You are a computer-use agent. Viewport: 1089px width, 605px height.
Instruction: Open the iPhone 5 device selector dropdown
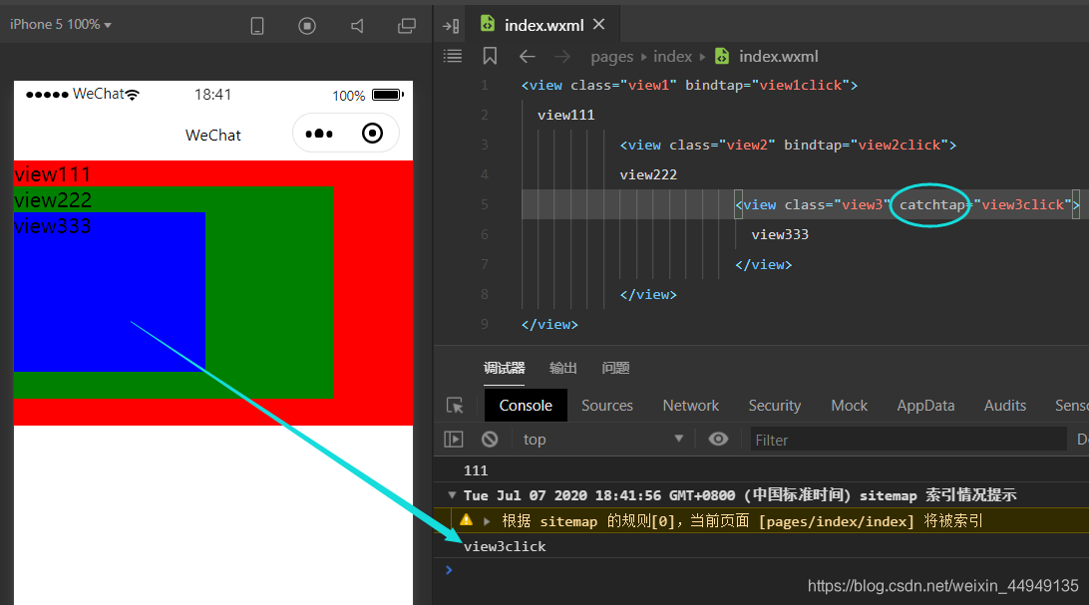61,24
